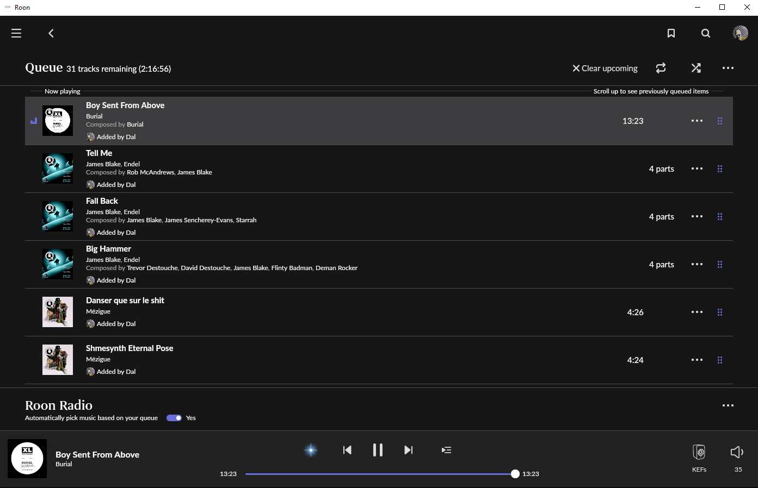Click Boy Sent From Above album art in queue
The width and height of the screenshot is (758, 488).
click(58, 121)
